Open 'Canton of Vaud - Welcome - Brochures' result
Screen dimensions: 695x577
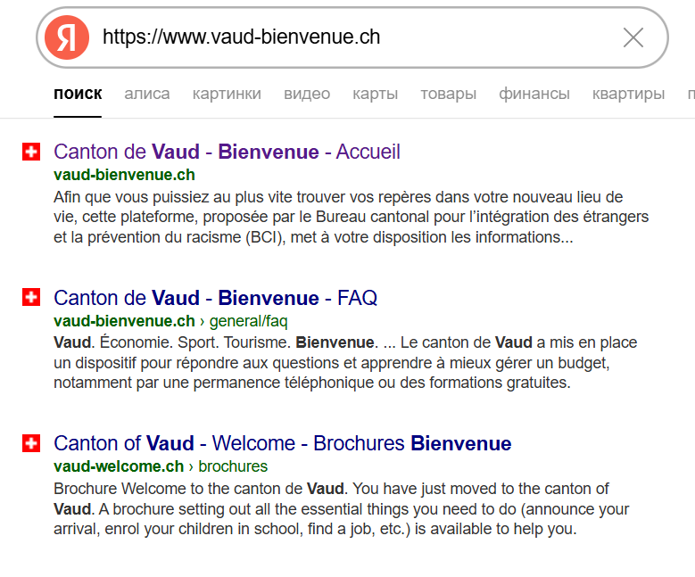point(282,443)
